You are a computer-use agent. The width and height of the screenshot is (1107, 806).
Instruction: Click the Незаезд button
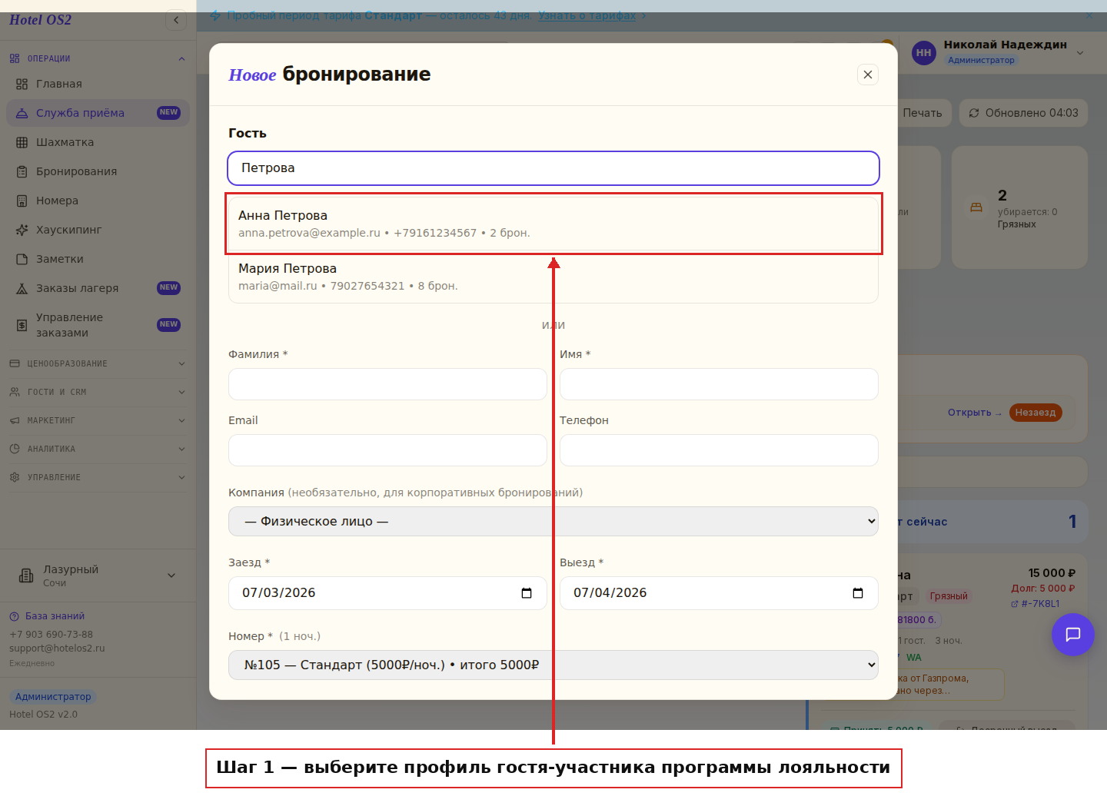tap(1036, 413)
